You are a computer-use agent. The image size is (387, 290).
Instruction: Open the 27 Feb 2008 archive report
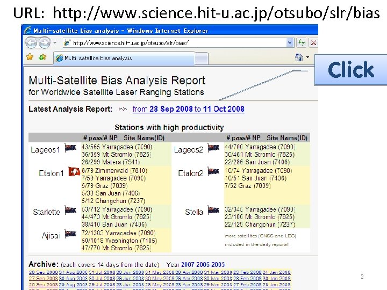point(247,284)
